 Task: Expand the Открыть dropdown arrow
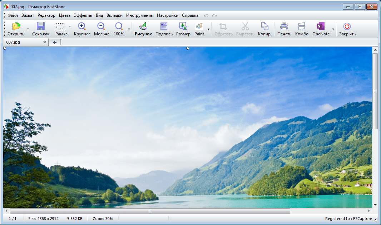28,29
